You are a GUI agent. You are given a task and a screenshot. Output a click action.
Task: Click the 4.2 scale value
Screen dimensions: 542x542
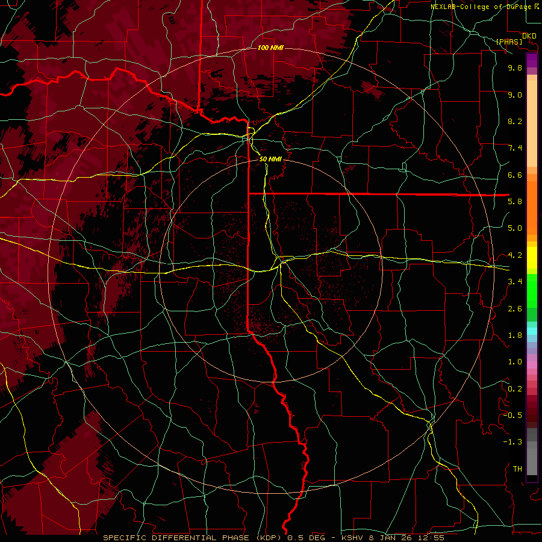click(x=515, y=255)
